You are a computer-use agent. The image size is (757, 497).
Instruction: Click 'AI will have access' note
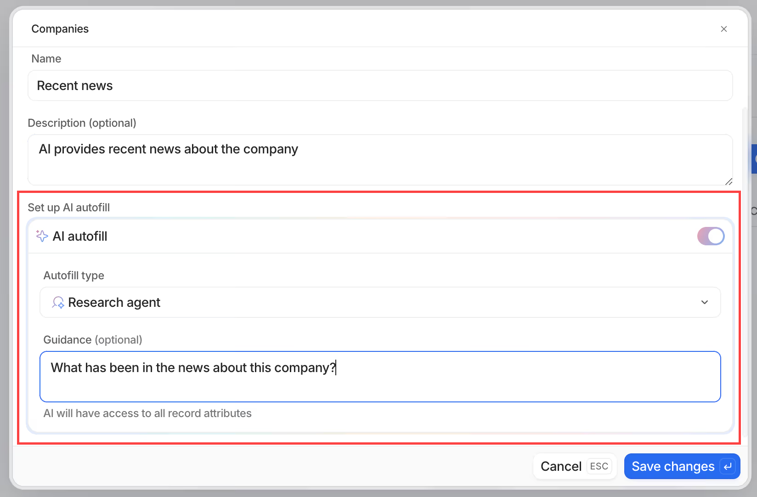(147, 413)
